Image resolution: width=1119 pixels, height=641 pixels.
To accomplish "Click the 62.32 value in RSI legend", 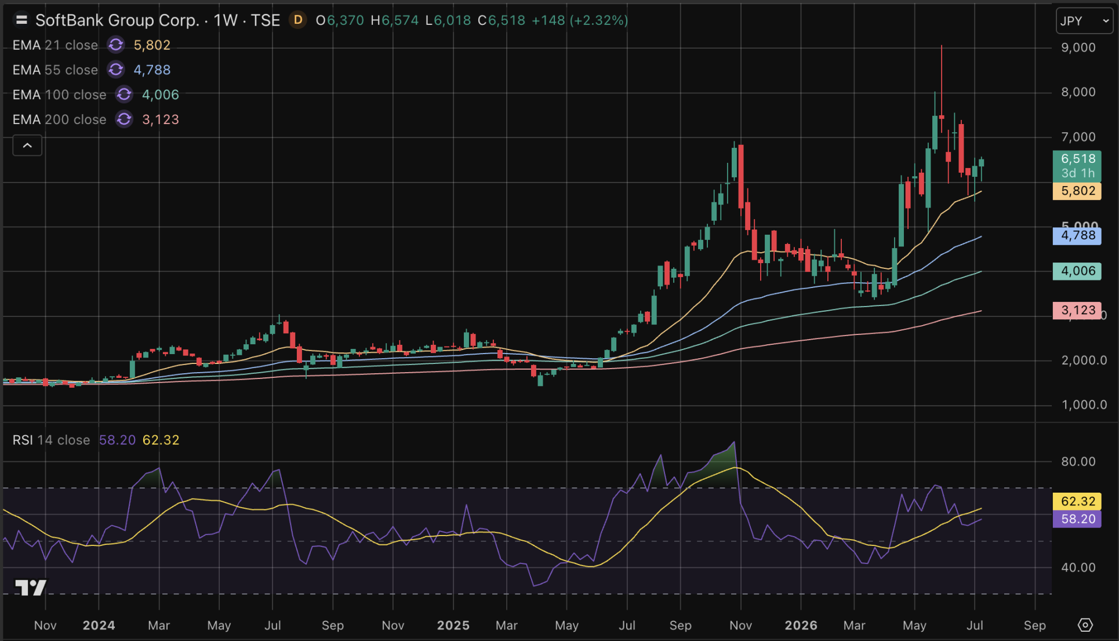I will 161,440.
